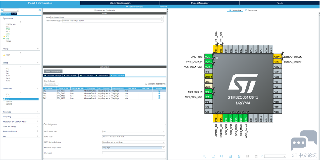
Task: Click the PC13 GPIO_Input pin on the chip
Action: click(x=208, y=56)
